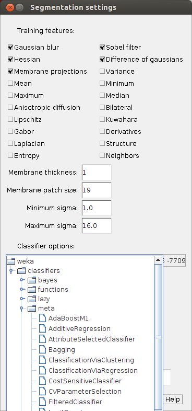The height and width of the screenshot is (411, 192).
Task: Select ClassificationViaRegression in the tree
Action: click(x=93, y=370)
